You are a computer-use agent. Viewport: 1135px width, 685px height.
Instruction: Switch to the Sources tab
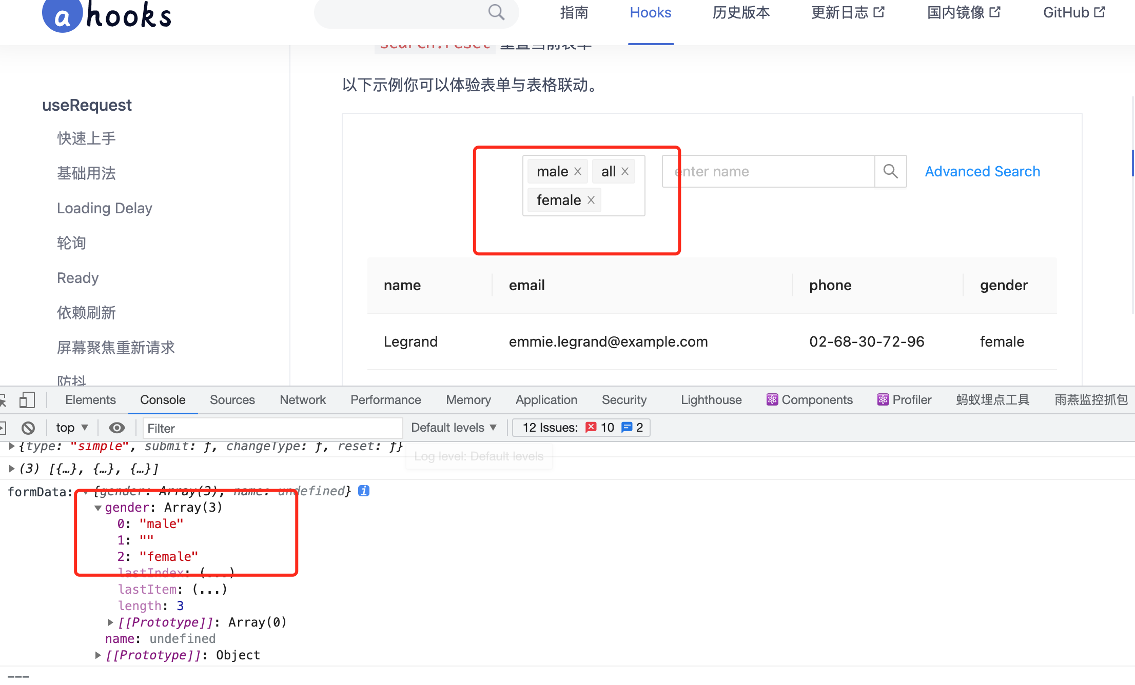click(x=232, y=400)
